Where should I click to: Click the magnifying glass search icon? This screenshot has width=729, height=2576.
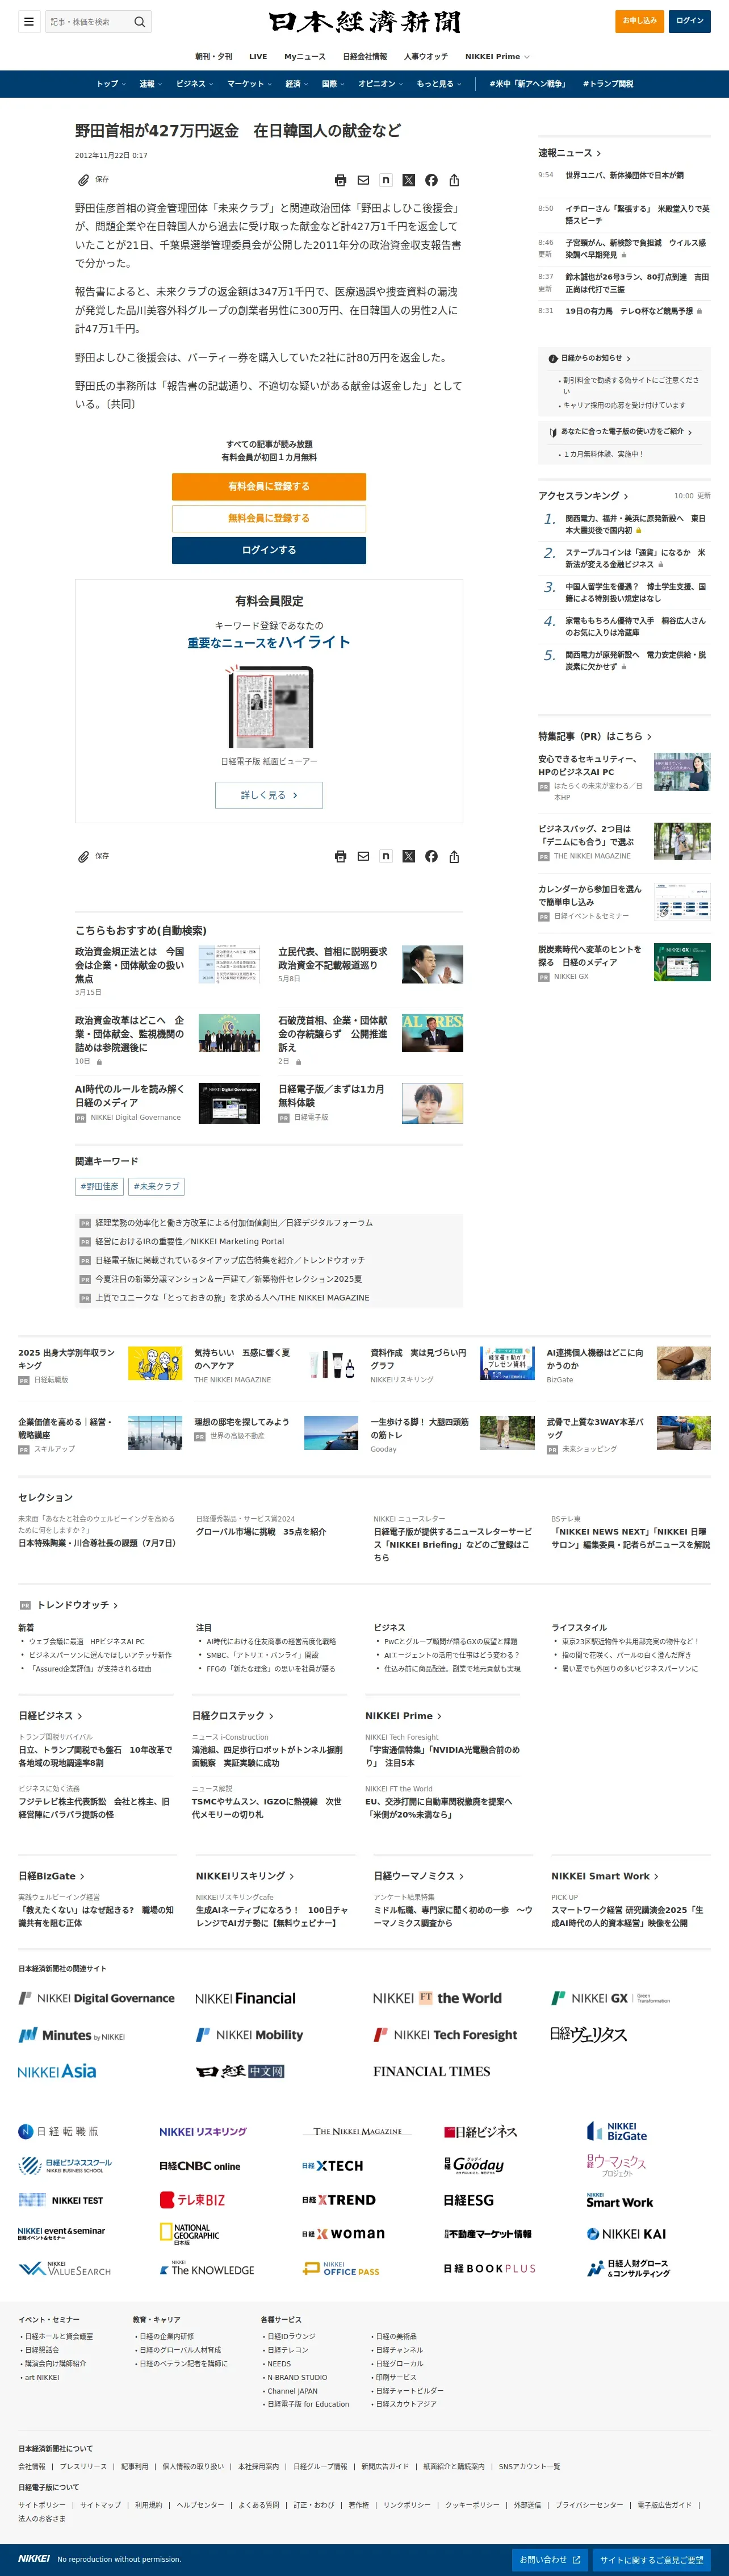(x=140, y=21)
